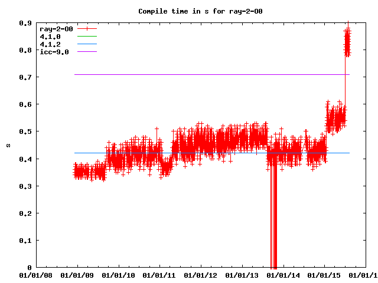The image size is (378, 283).
Task: Click the 01/01/08 x-axis date label
Action: click(x=36, y=275)
